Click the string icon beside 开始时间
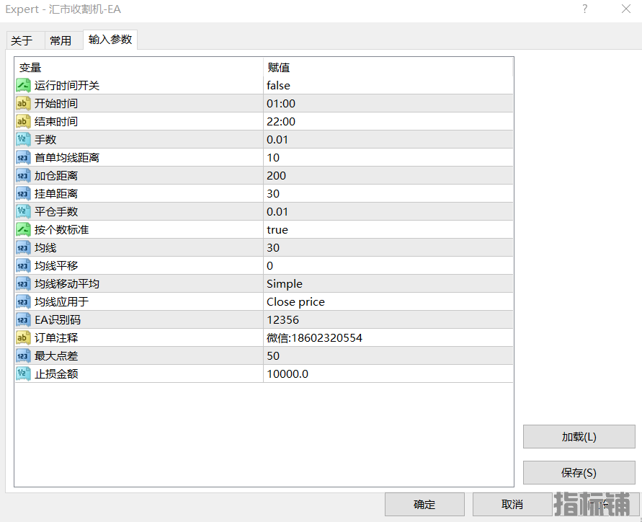642x522 pixels. [x=23, y=103]
